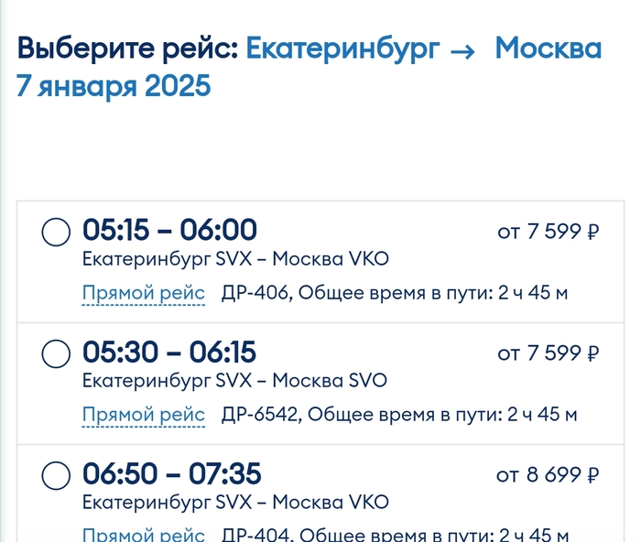Viewport: 641px width, 542px height.
Task: Select the 05:15 – 06:00 flight radio button
Action: 56,233
